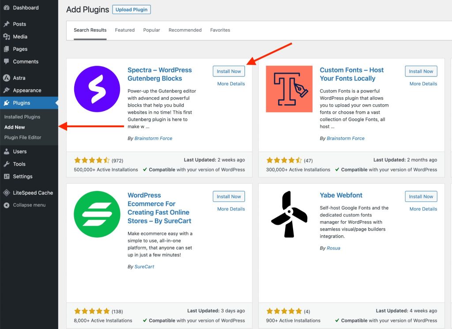This screenshot has height=329, width=452.
Task: Switch to the Featured tab
Action: click(x=124, y=30)
